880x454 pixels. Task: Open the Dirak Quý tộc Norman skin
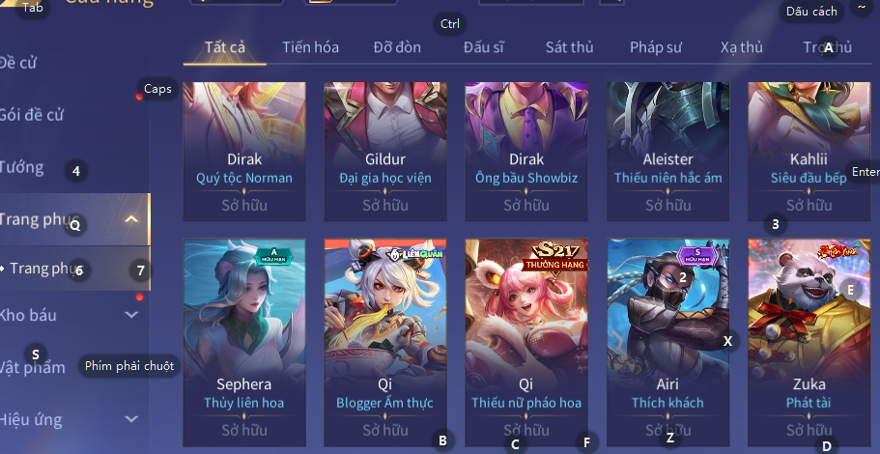(244, 152)
